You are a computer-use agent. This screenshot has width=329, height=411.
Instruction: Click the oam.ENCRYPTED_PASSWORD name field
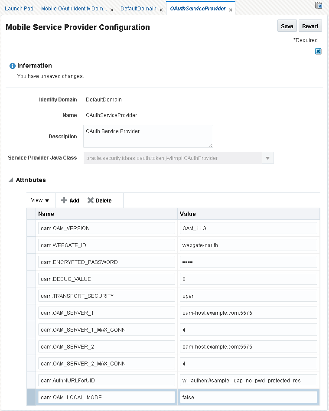coord(107,262)
